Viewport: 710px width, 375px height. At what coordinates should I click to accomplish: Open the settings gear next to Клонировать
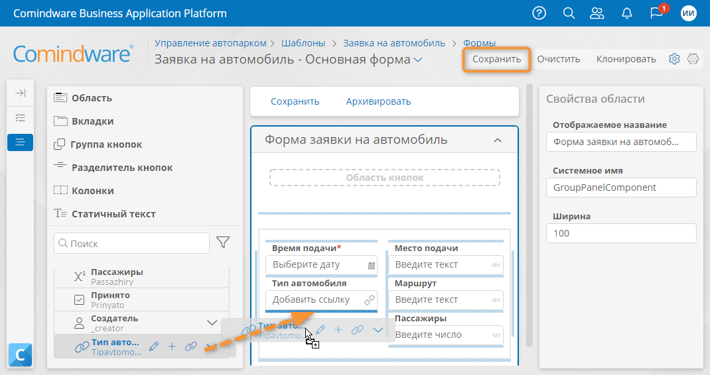(x=674, y=59)
